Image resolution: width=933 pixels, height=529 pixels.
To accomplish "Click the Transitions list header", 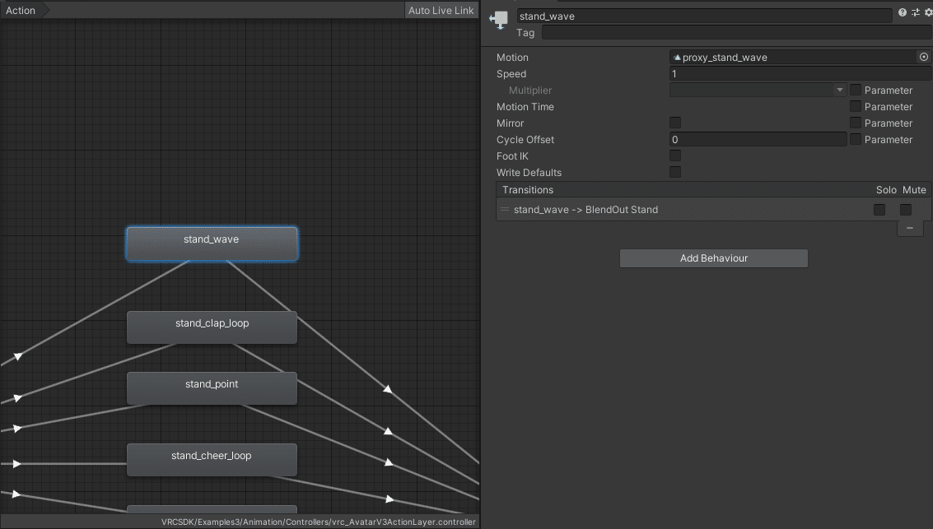I will point(713,189).
